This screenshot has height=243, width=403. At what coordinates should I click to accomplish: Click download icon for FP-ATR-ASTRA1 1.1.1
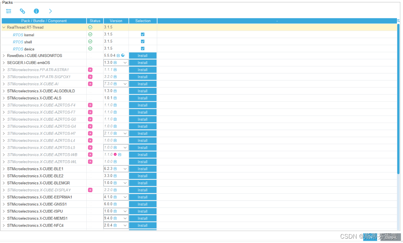click(x=115, y=70)
